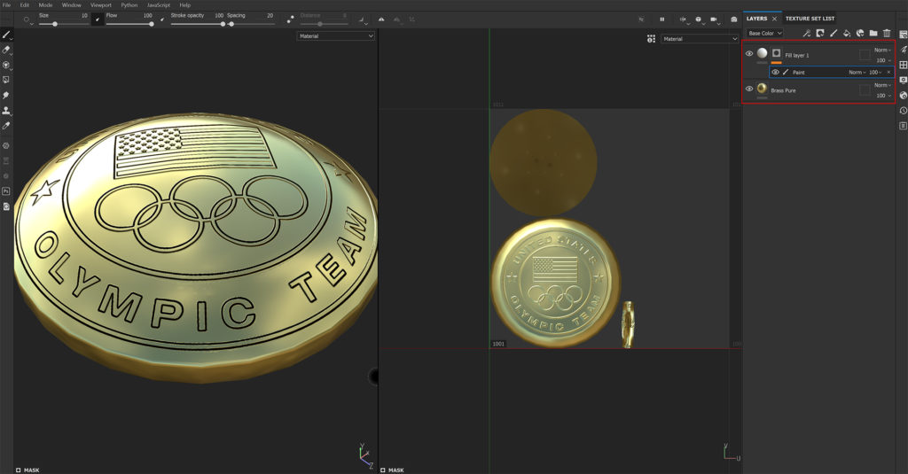Click the Export to Photoshop icon

point(6,191)
